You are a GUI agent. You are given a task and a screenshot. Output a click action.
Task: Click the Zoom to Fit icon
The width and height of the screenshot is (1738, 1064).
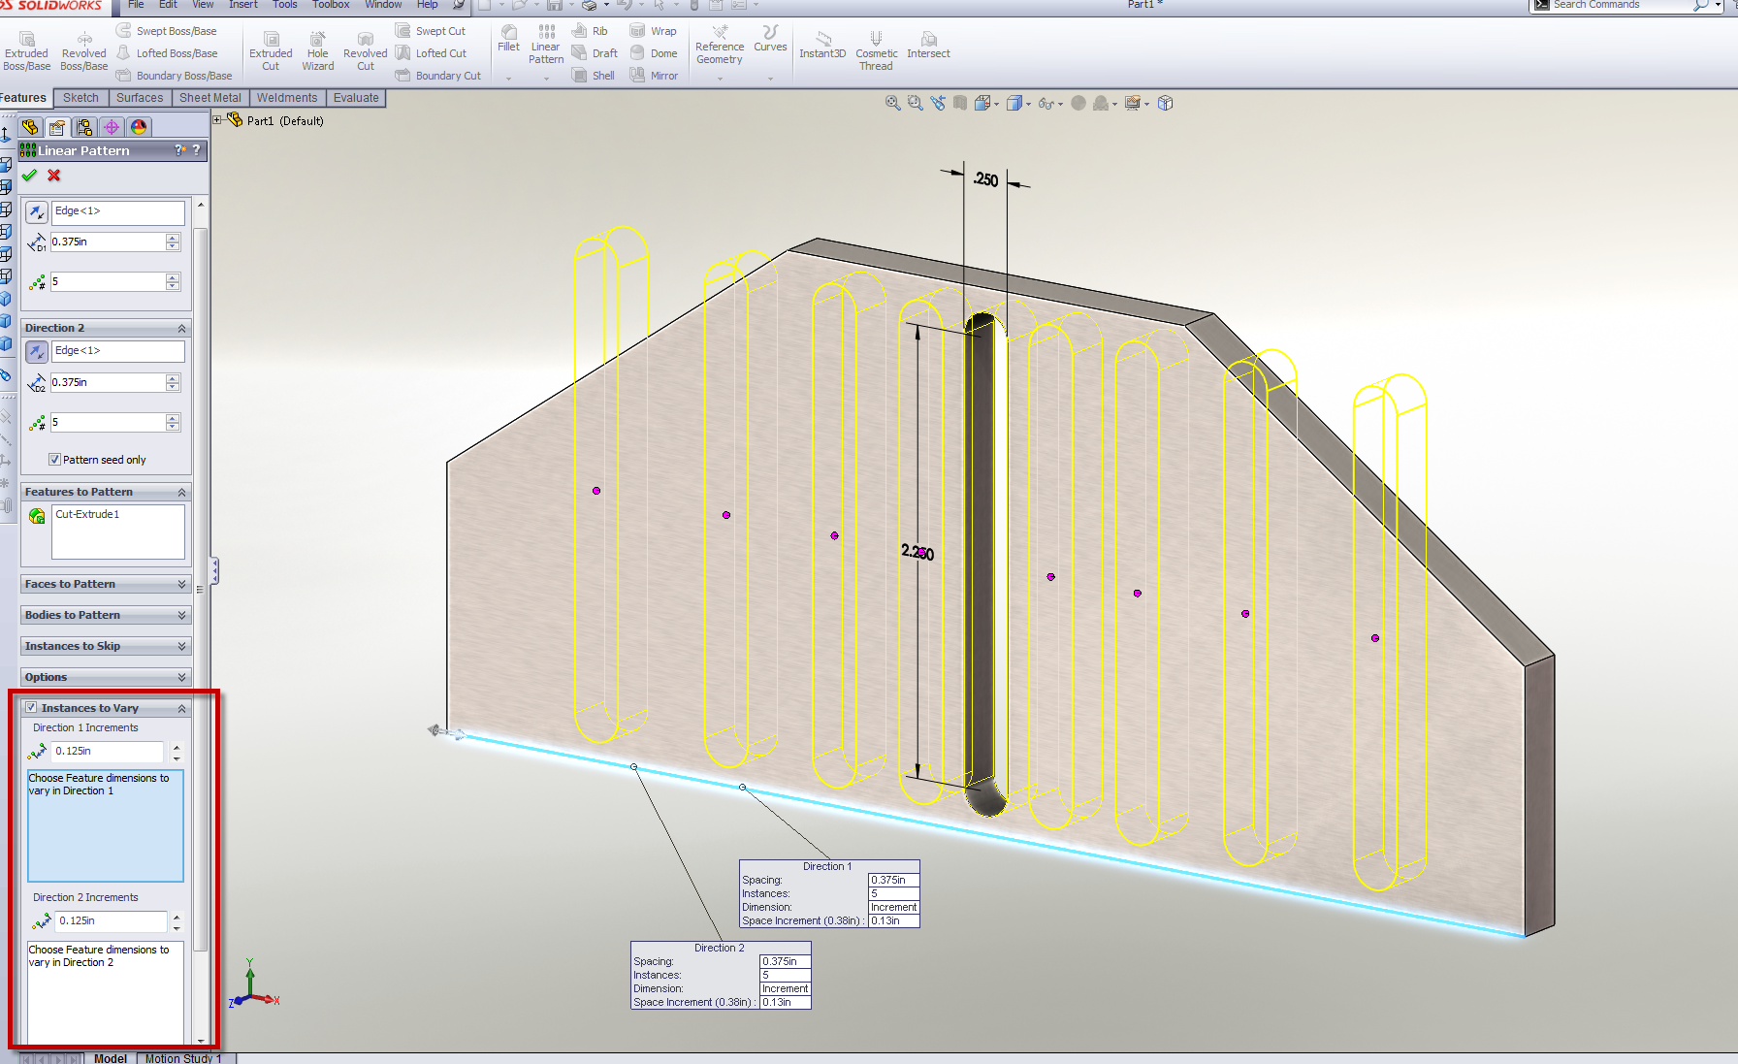892,103
